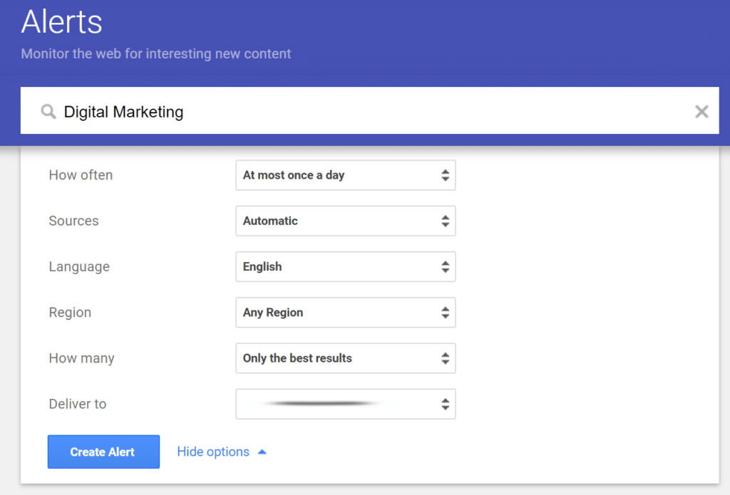This screenshot has height=495, width=730.
Task: Click the Create Alert button
Action: (103, 452)
